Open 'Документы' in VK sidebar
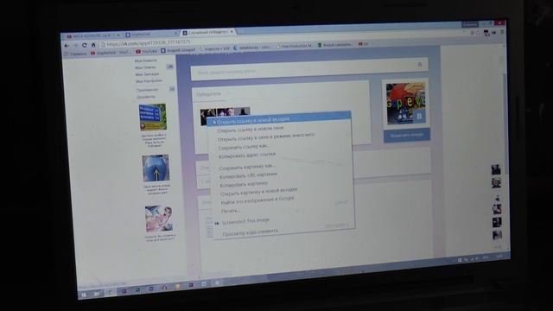This screenshot has height=311, width=553. (x=146, y=97)
